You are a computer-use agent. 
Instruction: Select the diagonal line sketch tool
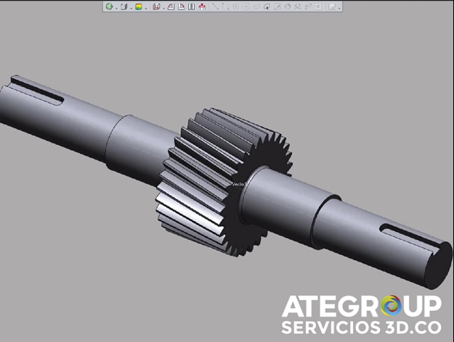click(215, 7)
